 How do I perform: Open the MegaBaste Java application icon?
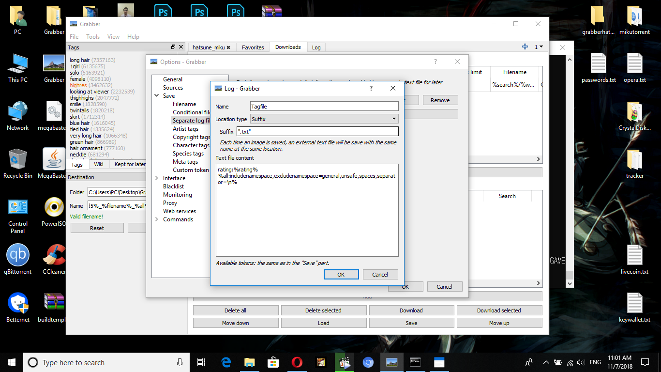(53, 164)
